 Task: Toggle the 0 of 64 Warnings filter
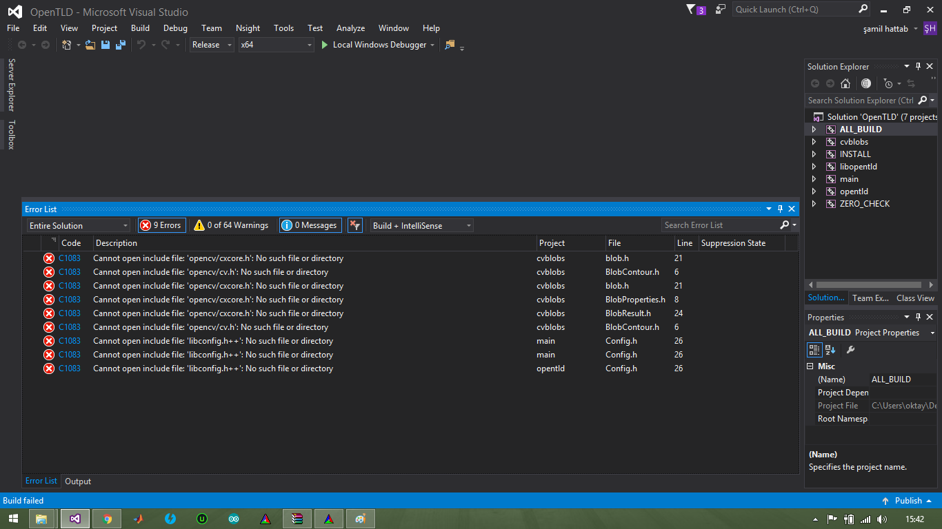coord(232,225)
